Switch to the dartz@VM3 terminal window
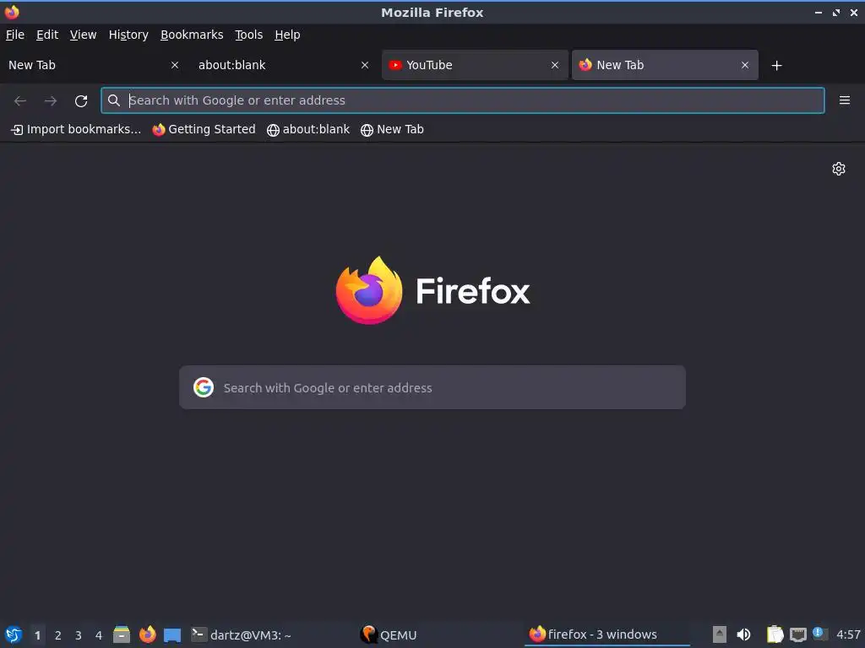Viewport: 865px width, 648px height. 242,634
